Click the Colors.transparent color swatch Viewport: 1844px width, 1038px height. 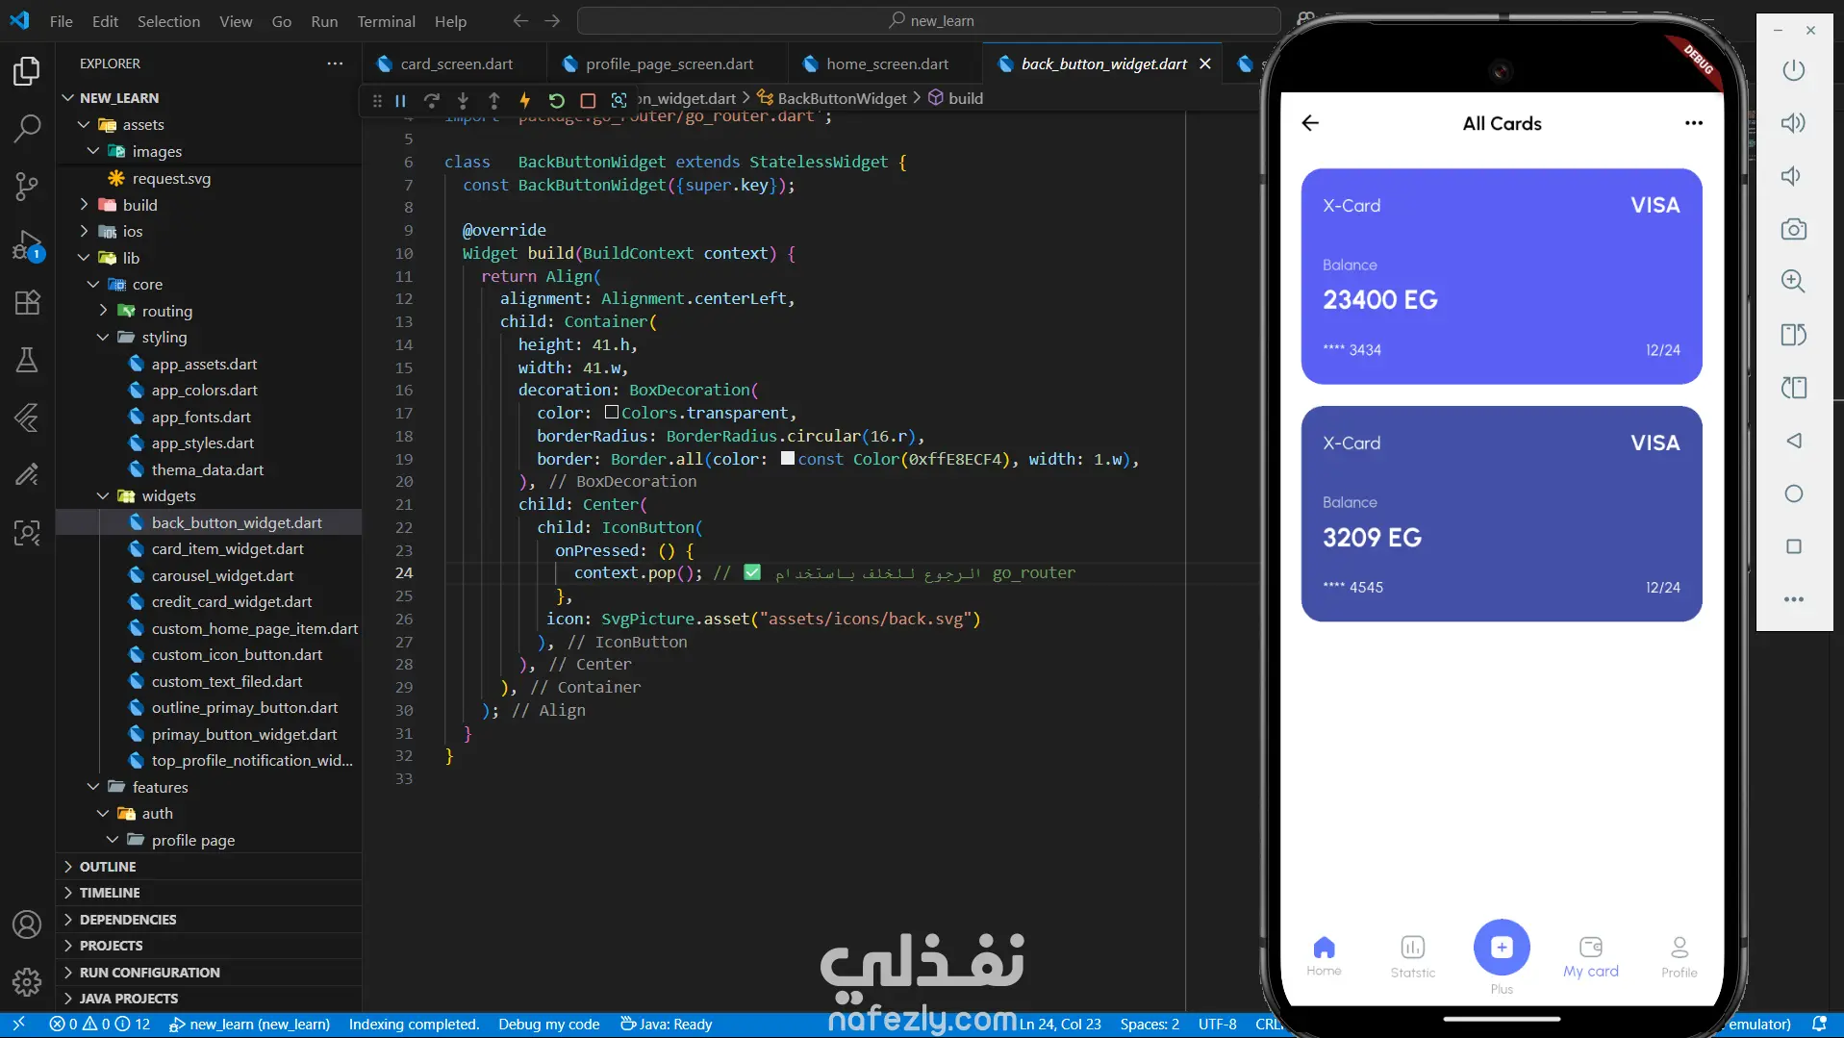tap(612, 413)
